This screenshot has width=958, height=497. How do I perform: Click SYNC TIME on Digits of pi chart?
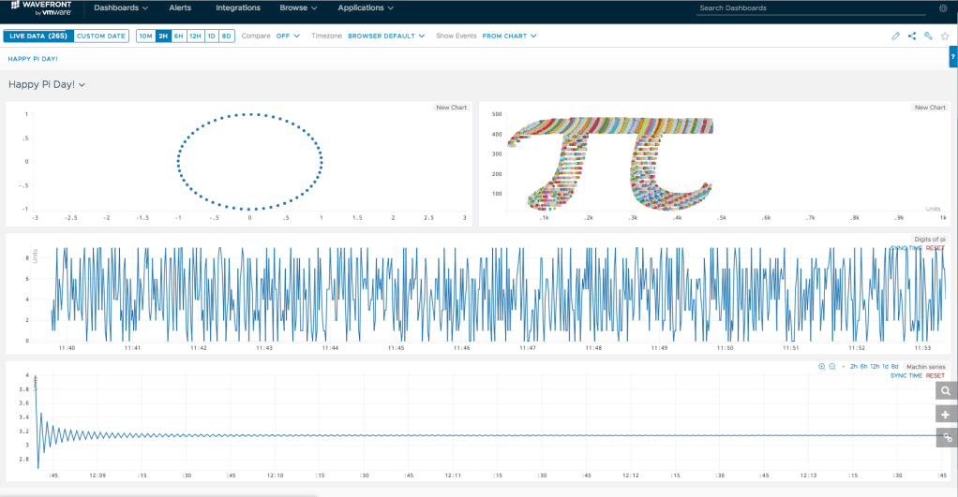click(x=906, y=248)
